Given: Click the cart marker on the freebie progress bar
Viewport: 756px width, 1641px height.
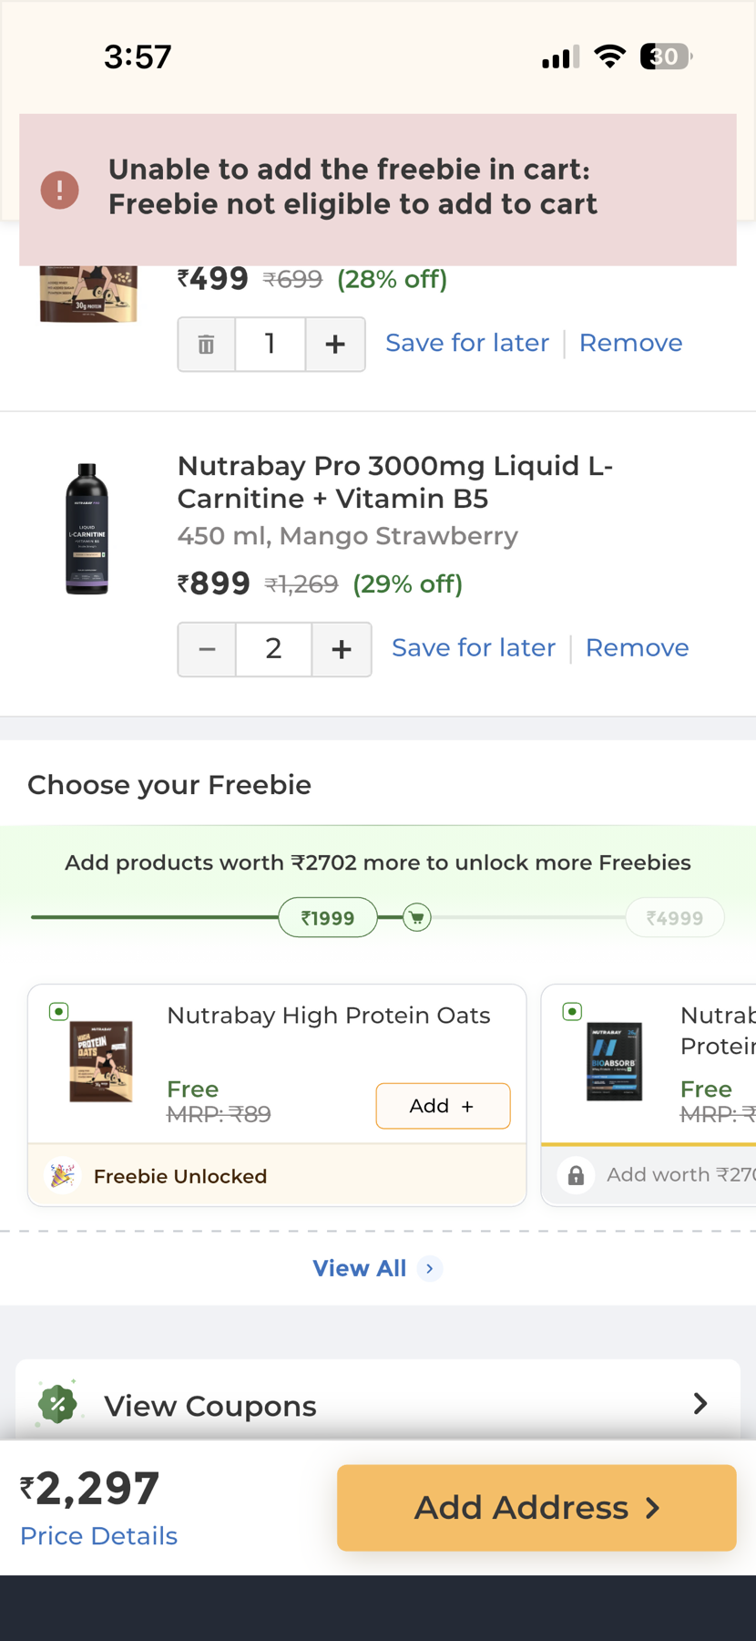Looking at the screenshot, I should (x=417, y=918).
